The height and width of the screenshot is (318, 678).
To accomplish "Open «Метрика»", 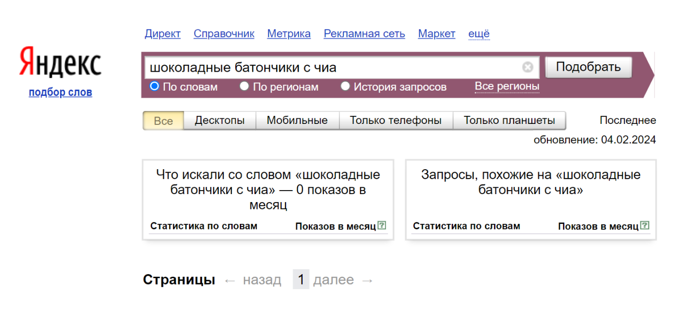I will coord(289,33).
